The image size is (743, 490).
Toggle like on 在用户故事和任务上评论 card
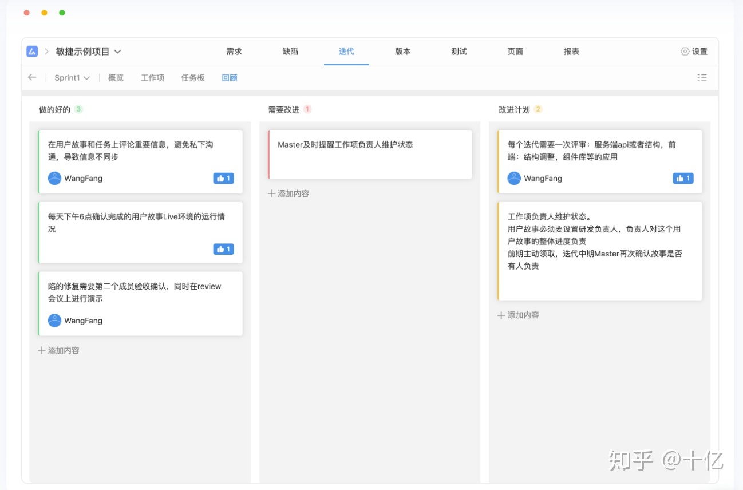click(x=223, y=179)
